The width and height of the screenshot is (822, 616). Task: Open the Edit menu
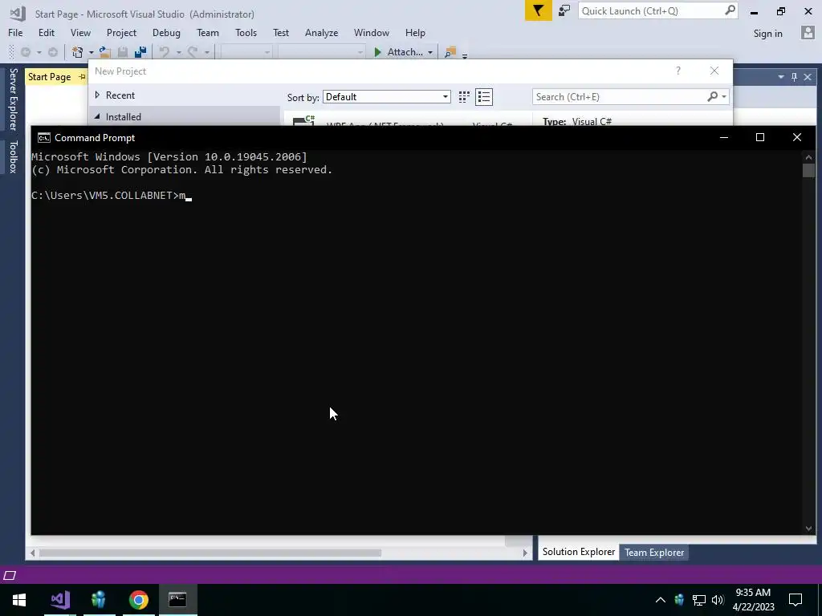(46, 32)
